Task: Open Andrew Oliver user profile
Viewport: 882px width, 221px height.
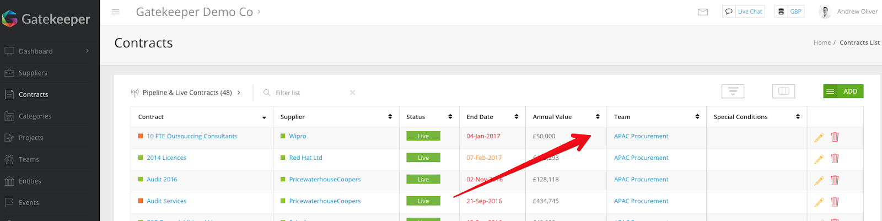Action: click(x=848, y=12)
